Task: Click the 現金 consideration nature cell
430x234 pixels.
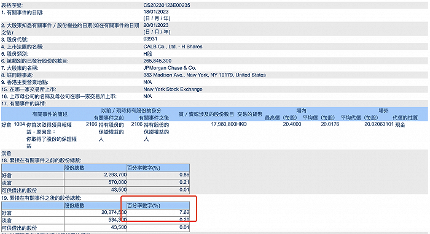Action: coord(400,124)
